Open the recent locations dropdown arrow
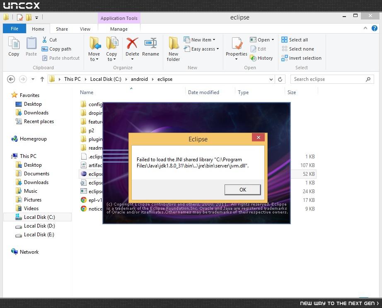 33,79
